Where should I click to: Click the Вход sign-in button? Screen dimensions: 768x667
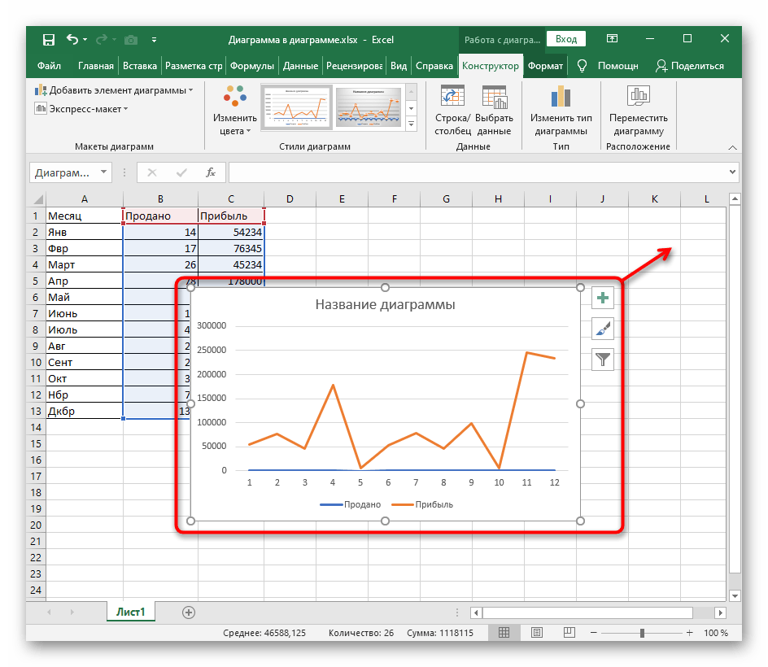(566, 39)
